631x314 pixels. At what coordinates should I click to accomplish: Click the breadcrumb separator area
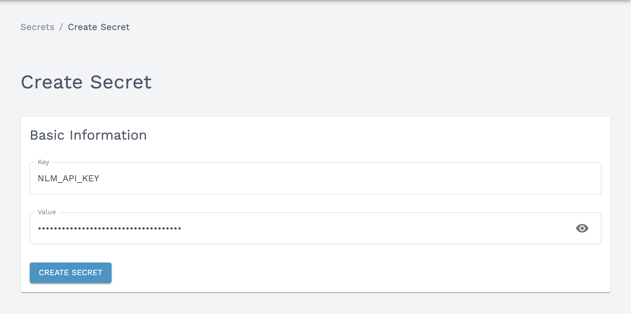[x=62, y=27]
